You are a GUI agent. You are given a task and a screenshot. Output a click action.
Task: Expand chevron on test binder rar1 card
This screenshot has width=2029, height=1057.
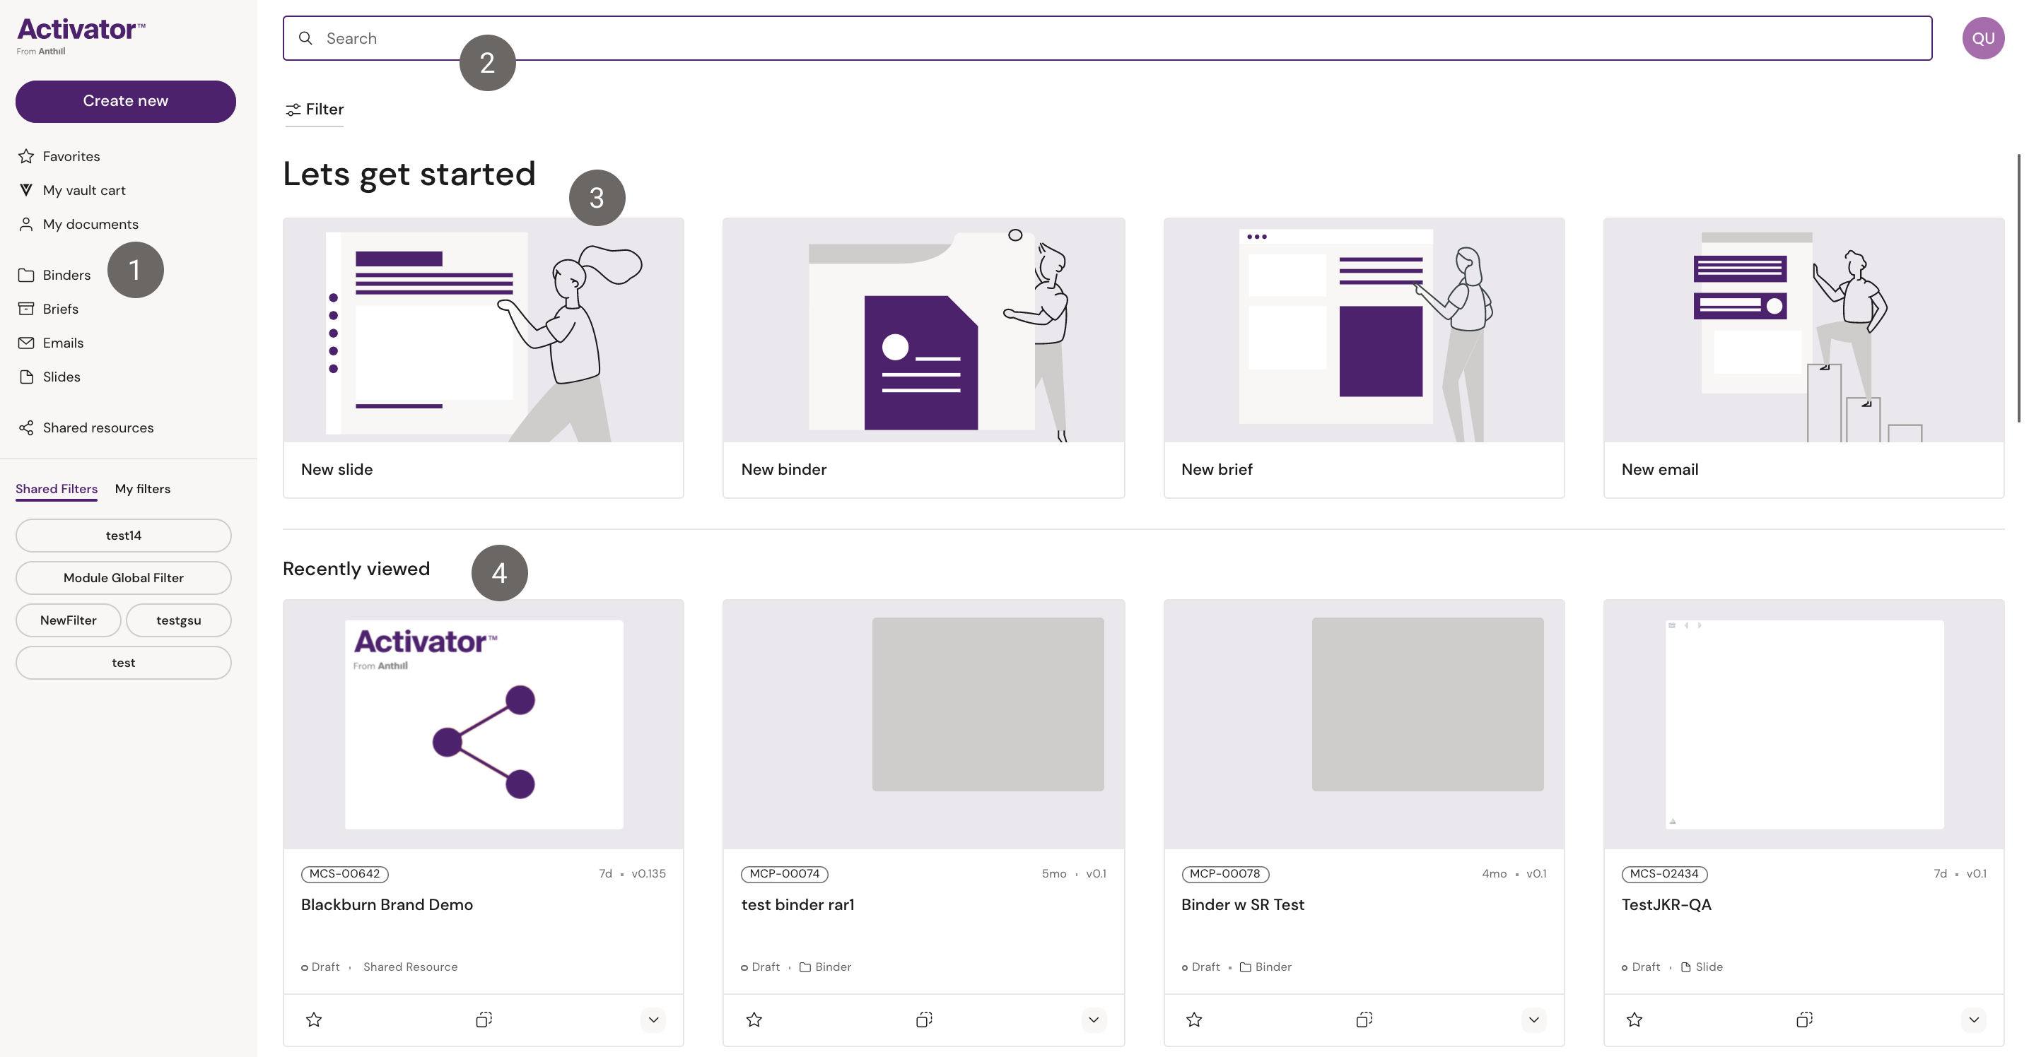[x=1093, y=1020]
